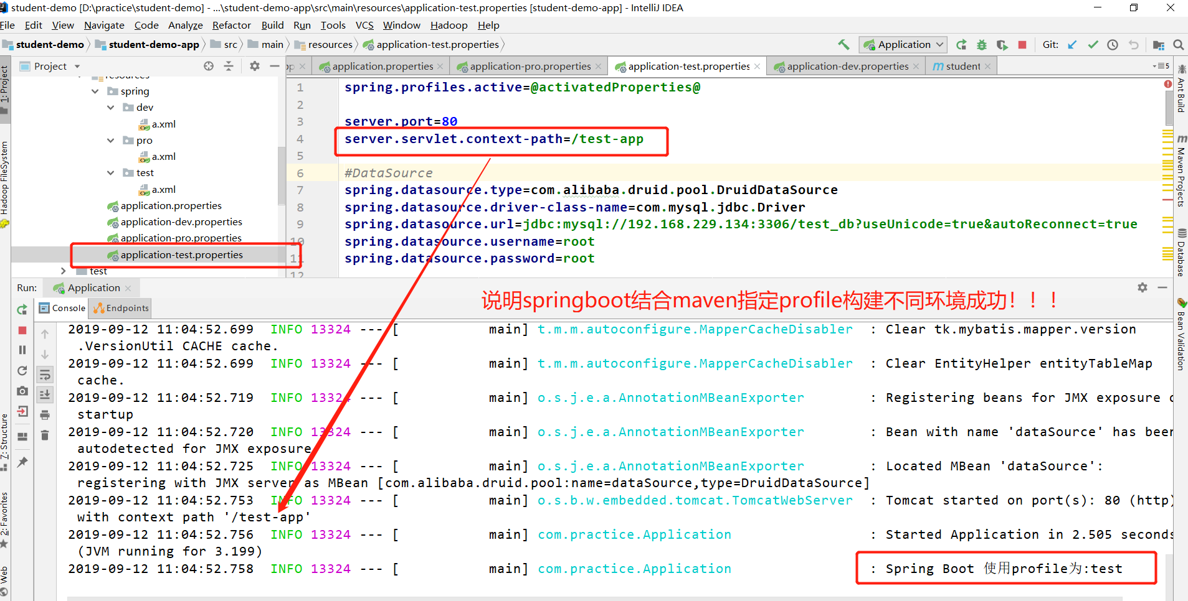Image resolution: width=1188 pixels, height=601 pixels.
Task: Switch to application-dev.properties tab
Action: (845, 67)
